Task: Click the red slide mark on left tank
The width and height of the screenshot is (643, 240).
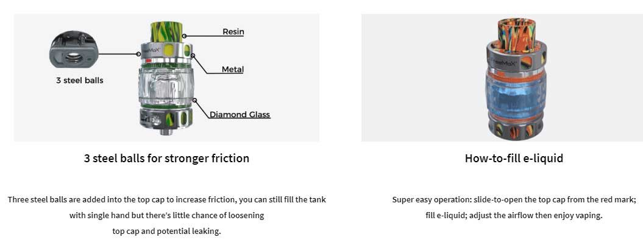Action: coord(149,61)
